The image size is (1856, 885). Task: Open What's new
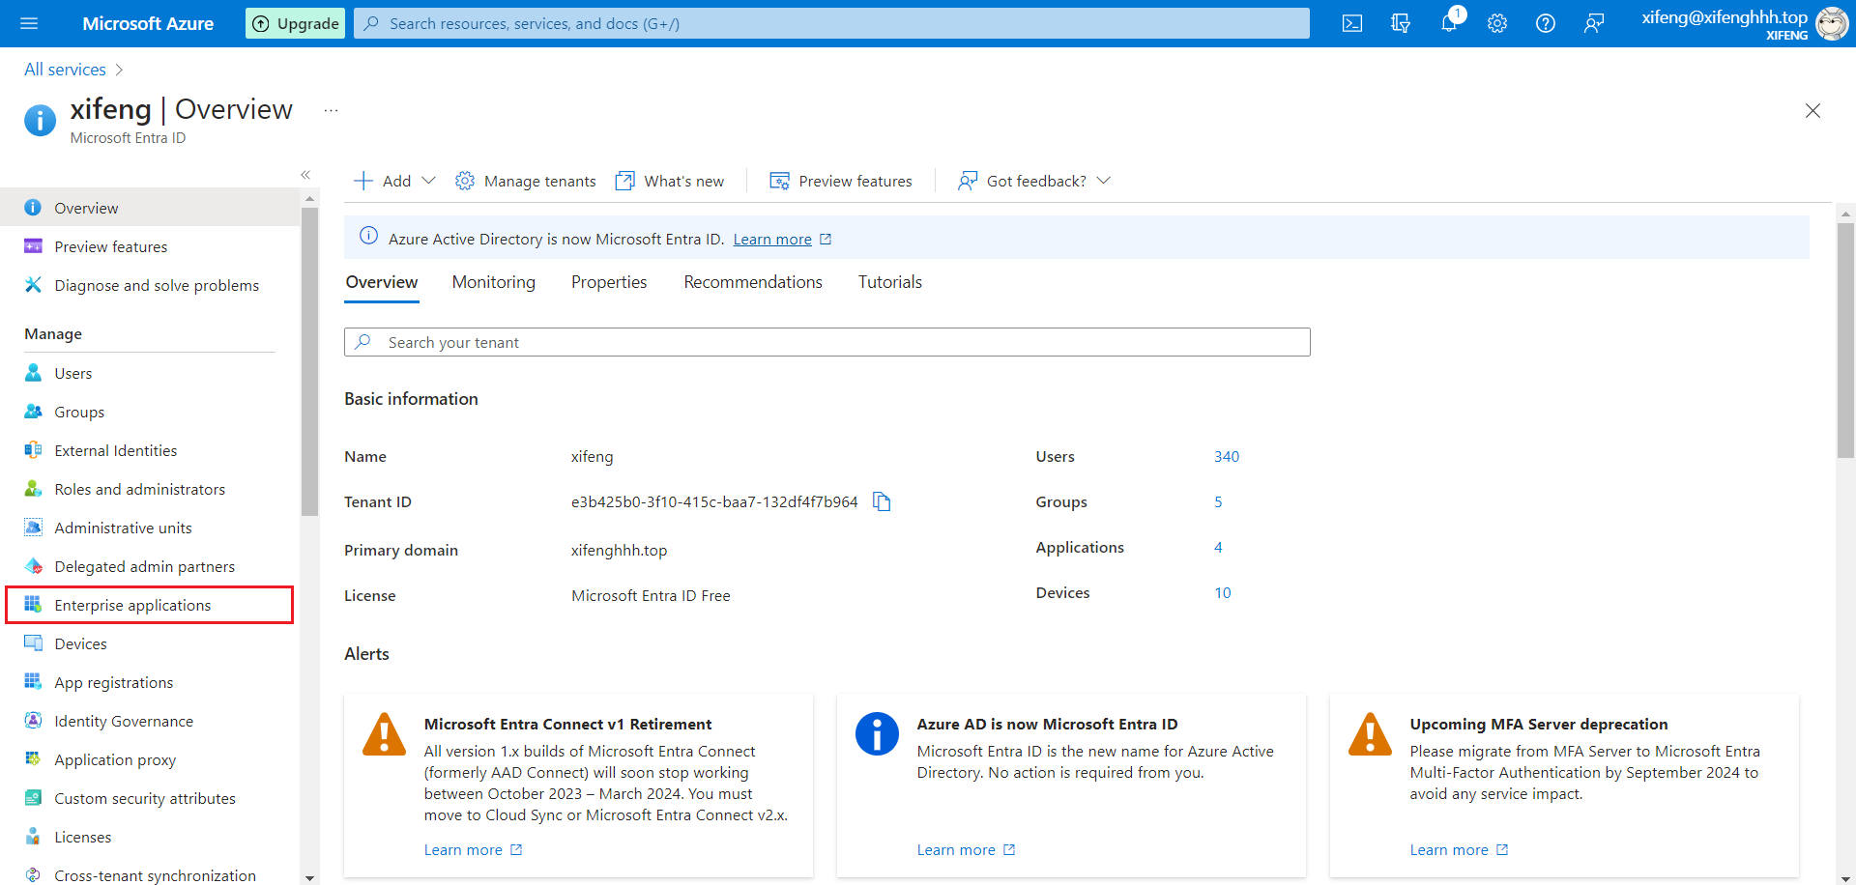[x=670, y=181]
